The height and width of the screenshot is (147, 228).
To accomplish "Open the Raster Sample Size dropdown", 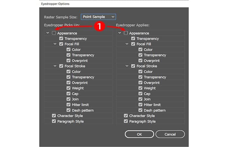I will tap(98, 16).
